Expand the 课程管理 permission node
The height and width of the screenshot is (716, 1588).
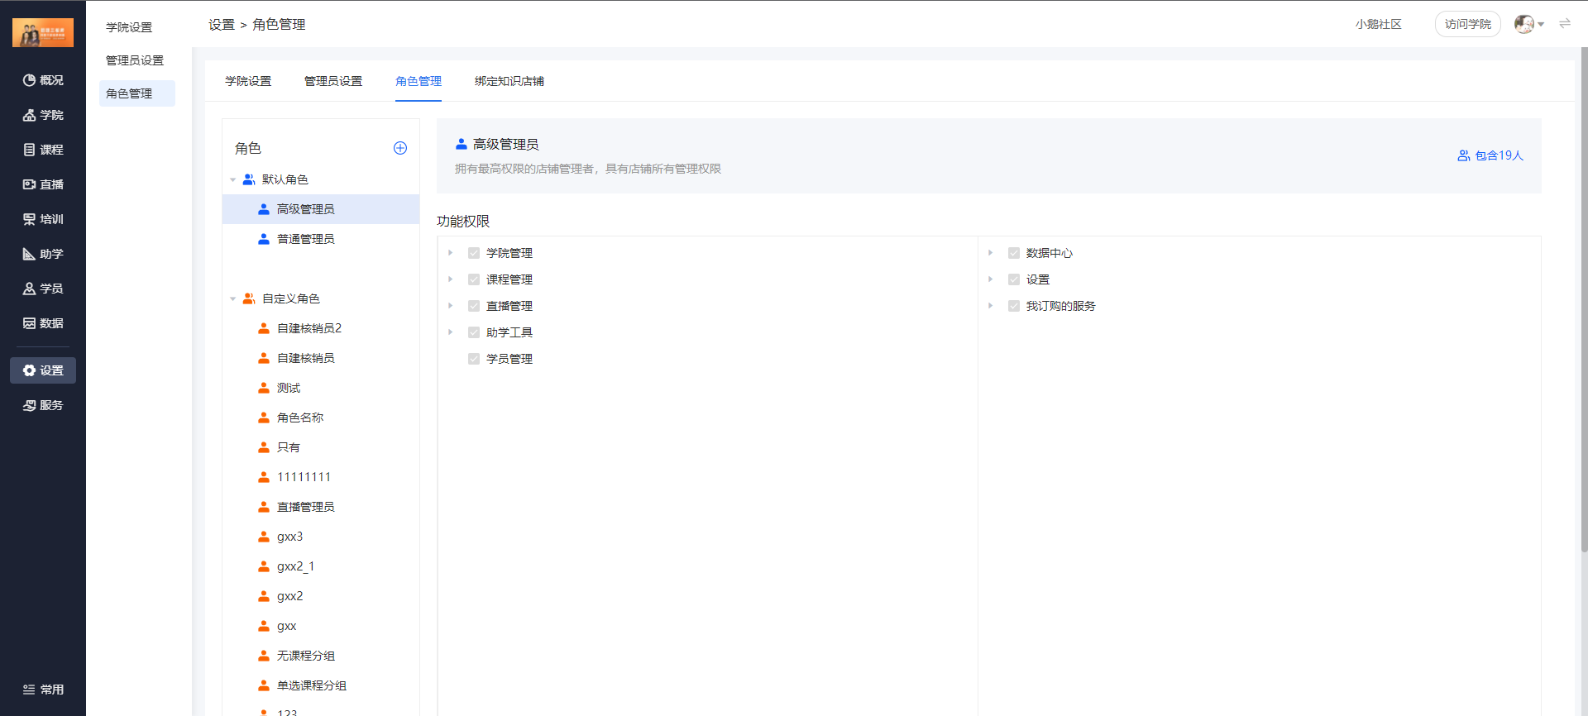(x=451, y=279)
